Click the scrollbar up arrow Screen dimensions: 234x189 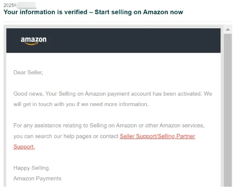coord(228,30)
